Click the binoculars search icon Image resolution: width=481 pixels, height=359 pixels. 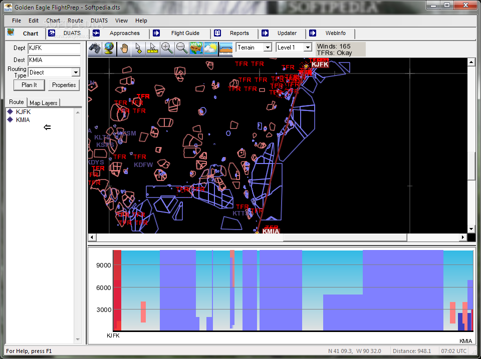click(95, 48)
